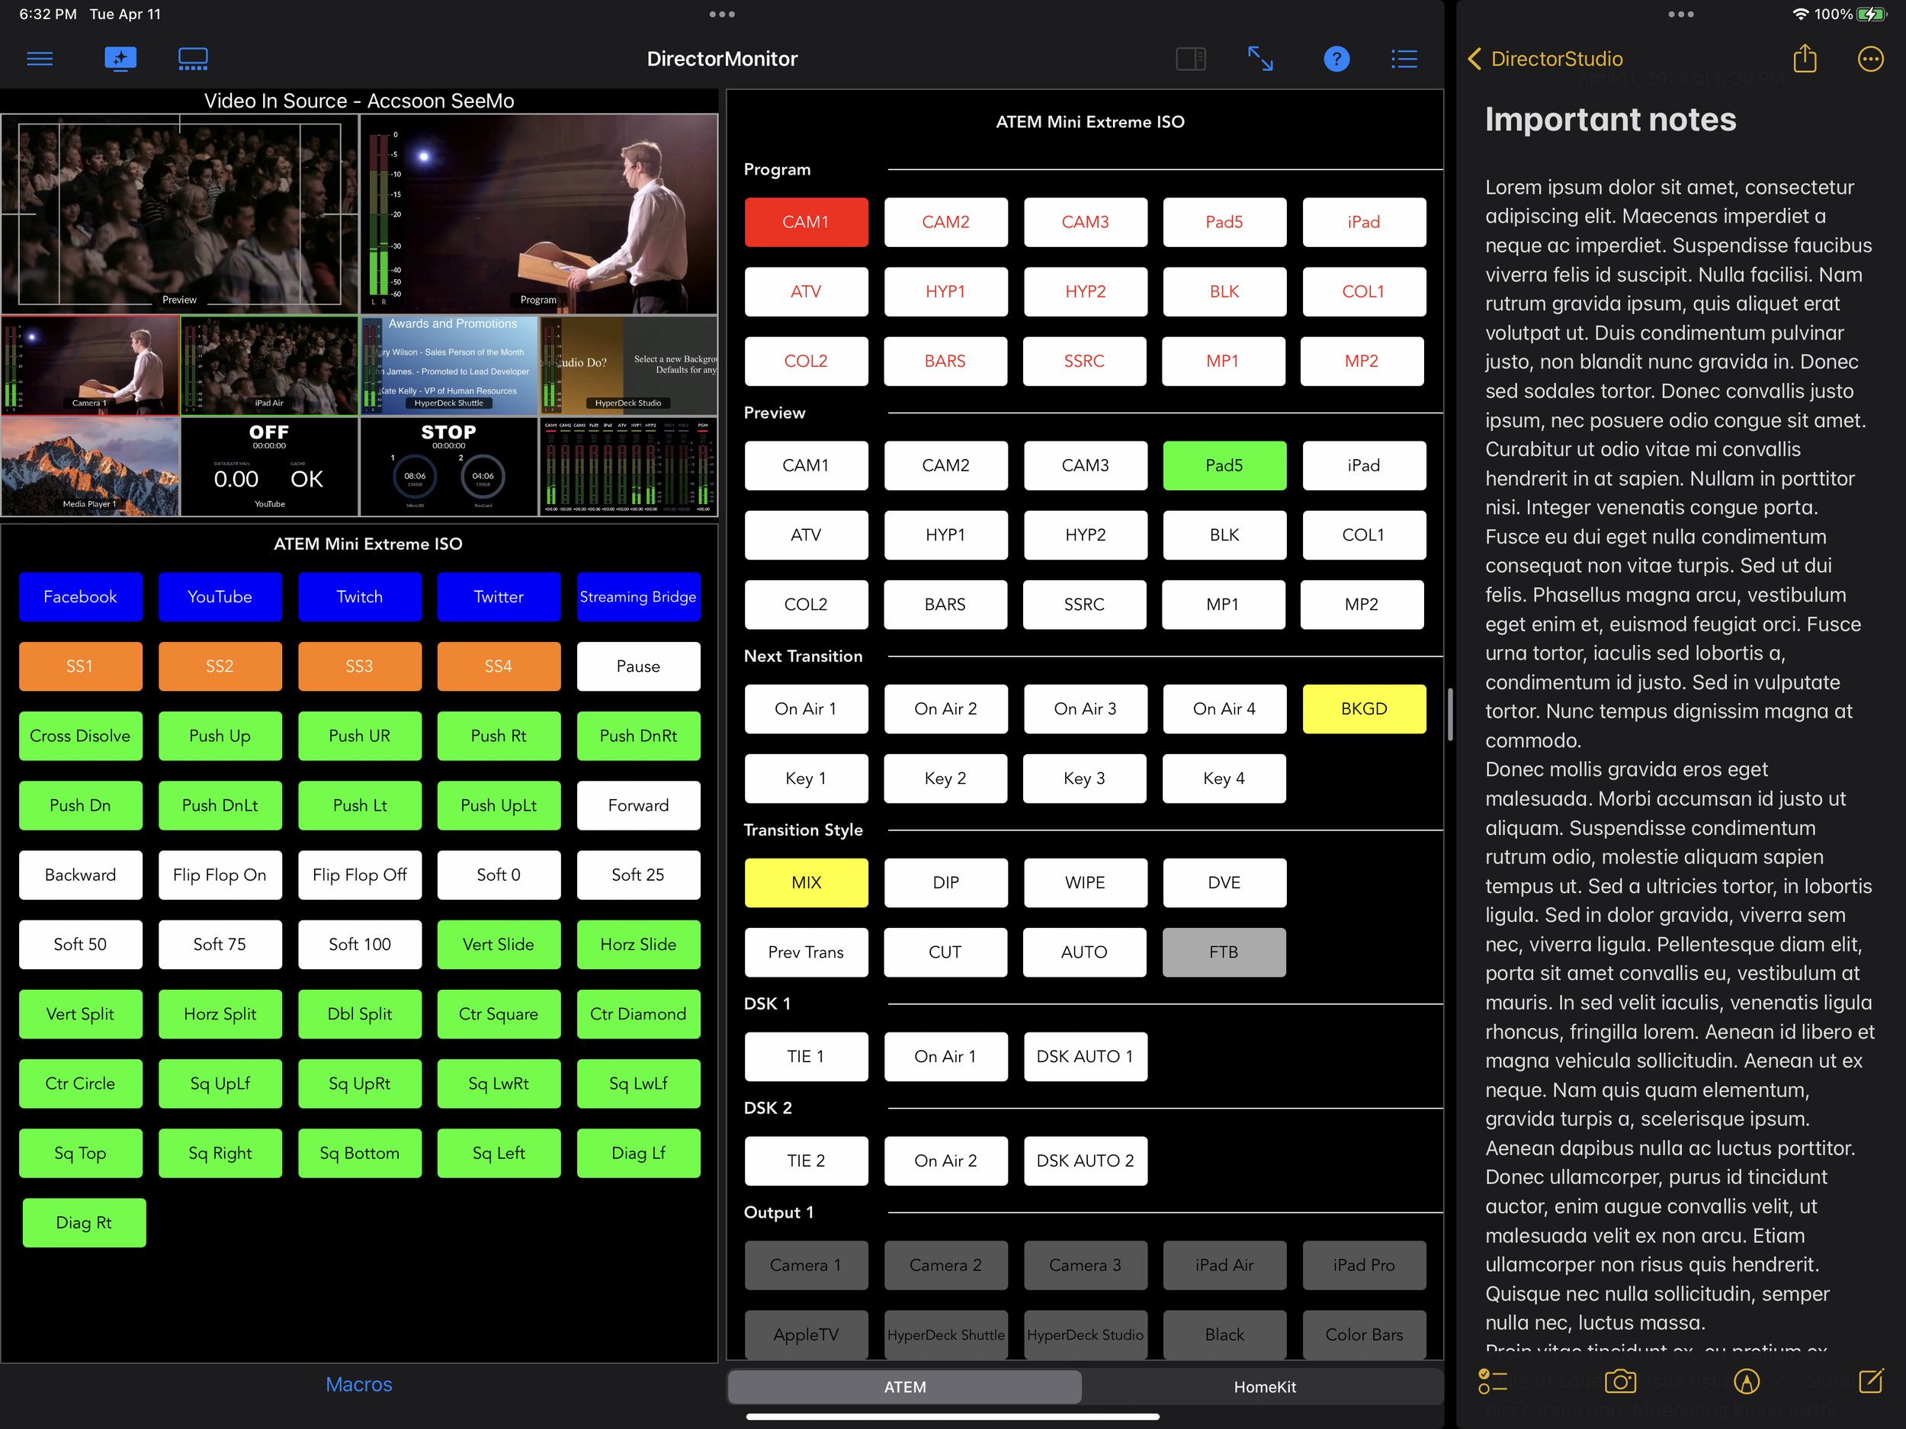Select Pad5 on Preview bus
The image size is (1906, 1429).
(x=1224, y=465)
